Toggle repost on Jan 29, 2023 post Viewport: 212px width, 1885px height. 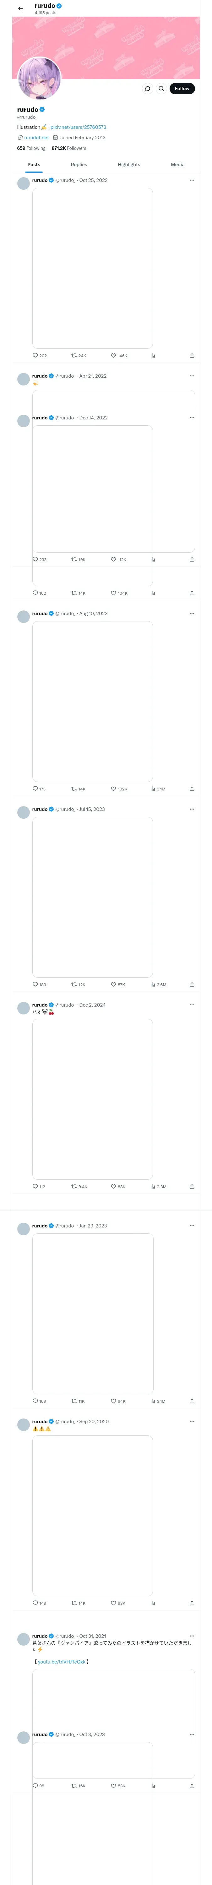(74, 1401)
